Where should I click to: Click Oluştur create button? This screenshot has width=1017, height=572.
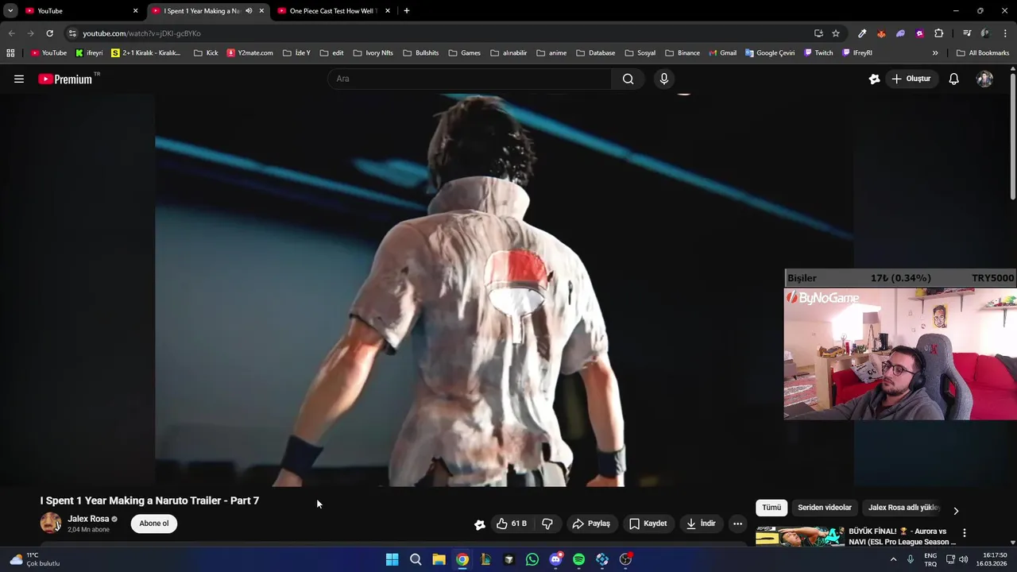tap(911, 79)
